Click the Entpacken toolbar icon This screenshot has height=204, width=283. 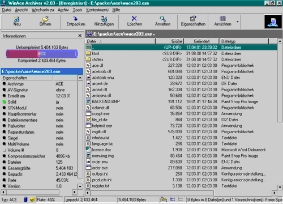[x=75, y=19]
